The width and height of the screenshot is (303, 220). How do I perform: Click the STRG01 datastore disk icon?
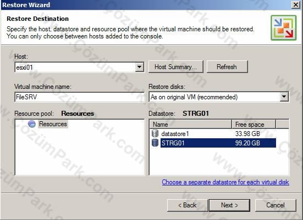click(155, 143)
